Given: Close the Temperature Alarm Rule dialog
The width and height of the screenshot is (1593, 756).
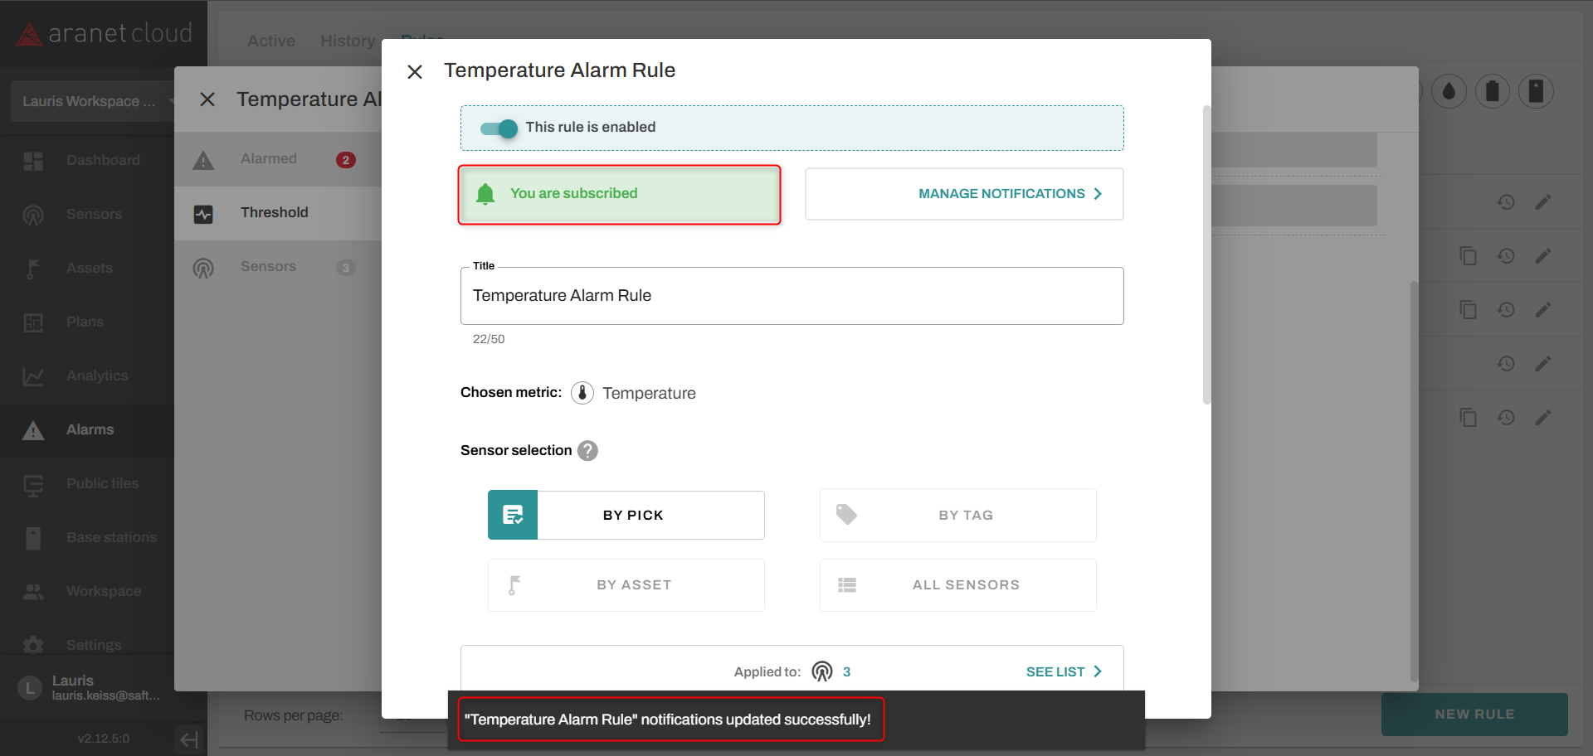Looking at the screenshot, I should coord(415,72).
